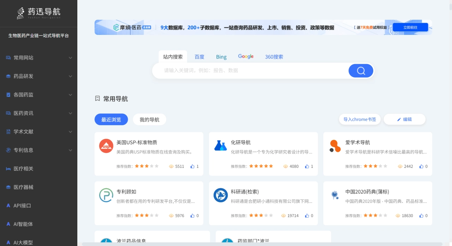The height and width of the screenshot is (246, 452).
Task: Click the 各国药监 sidebar icon
Action: pos(8,95)
